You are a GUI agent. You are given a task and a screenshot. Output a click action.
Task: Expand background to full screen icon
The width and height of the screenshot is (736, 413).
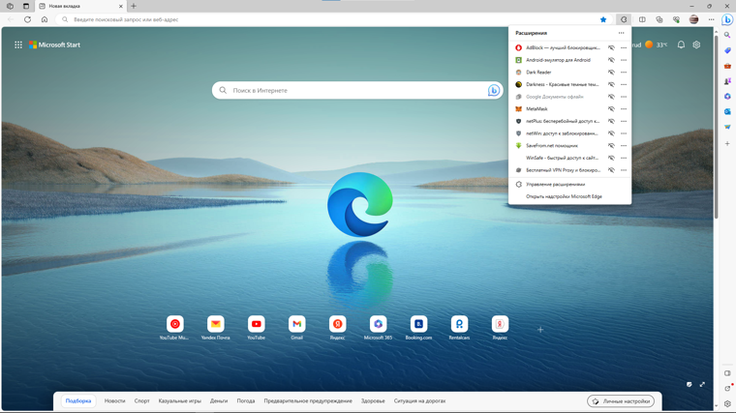702,384
